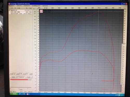Click the Tabelle button
130x97 pixels.
(x=13, y=77)
